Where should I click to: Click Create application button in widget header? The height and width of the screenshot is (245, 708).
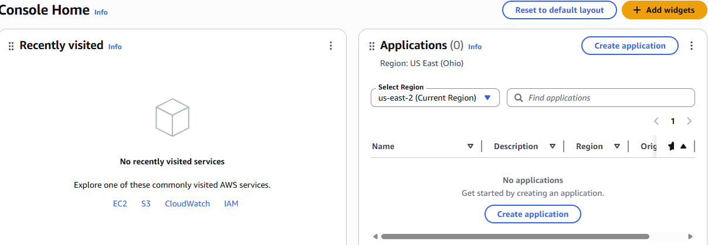pyautogui.click(x=630, y=46)
